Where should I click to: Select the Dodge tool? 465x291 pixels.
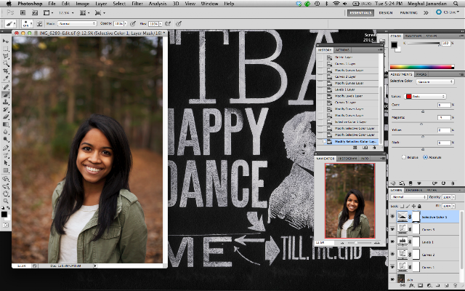[6, 139]
